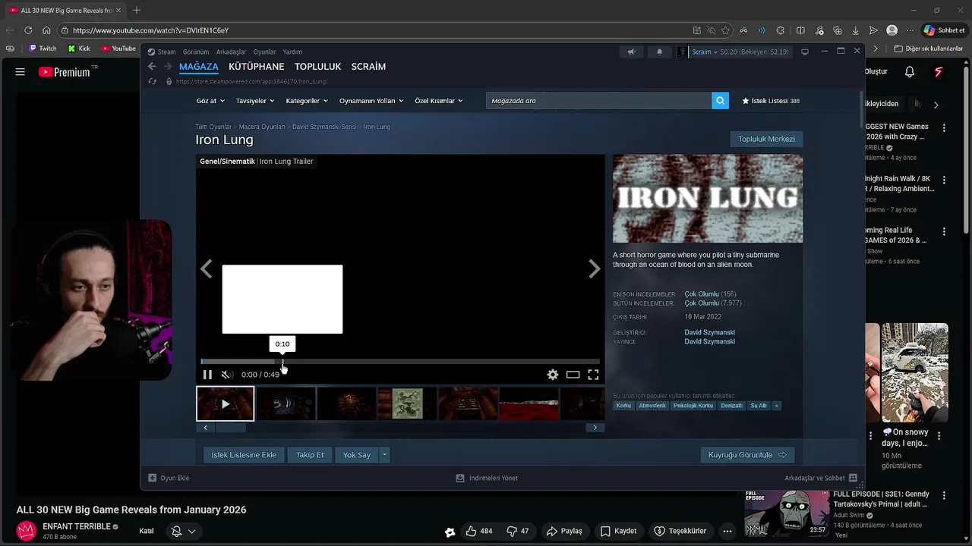
Task: Click the Takip Et button
Action: pyautogui.click(x=310, y=455)
